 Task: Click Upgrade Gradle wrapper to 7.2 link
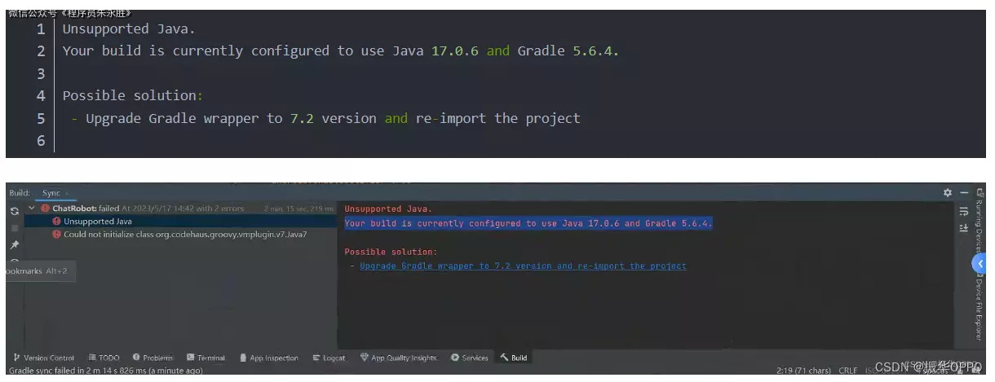[523, 266]
